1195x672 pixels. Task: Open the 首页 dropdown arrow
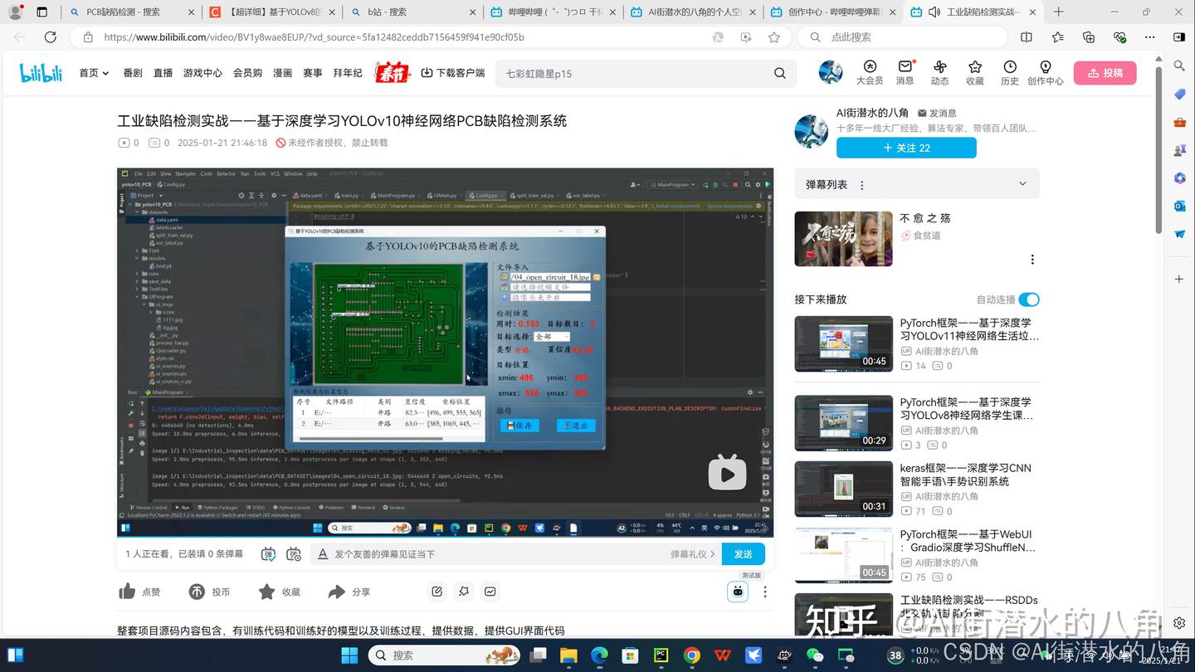click(x=104, y=73)
